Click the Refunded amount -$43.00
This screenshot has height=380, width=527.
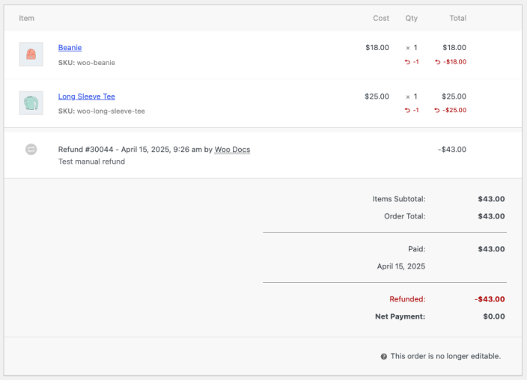490,299
